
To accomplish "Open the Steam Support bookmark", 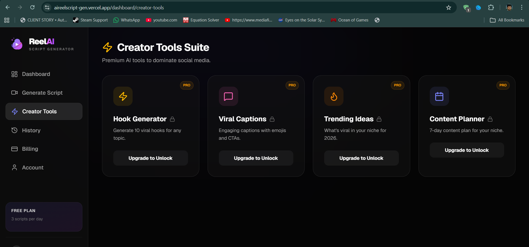I will [90, 20].
